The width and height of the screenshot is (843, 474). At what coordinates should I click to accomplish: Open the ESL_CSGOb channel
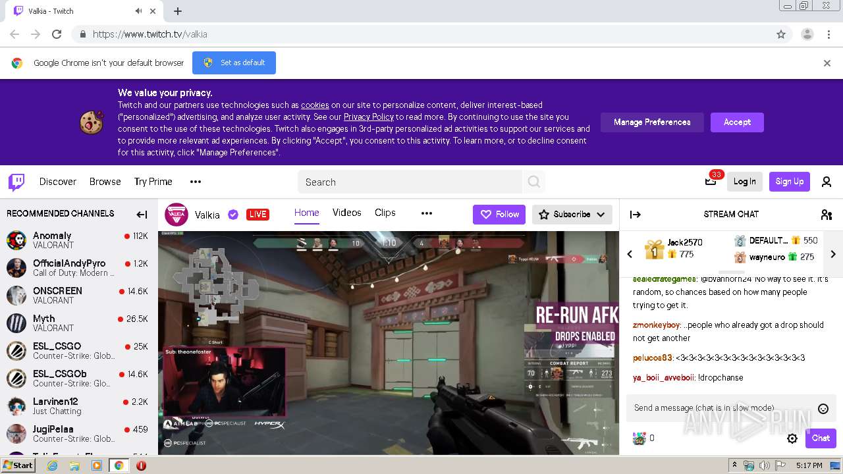coord(79,379)
